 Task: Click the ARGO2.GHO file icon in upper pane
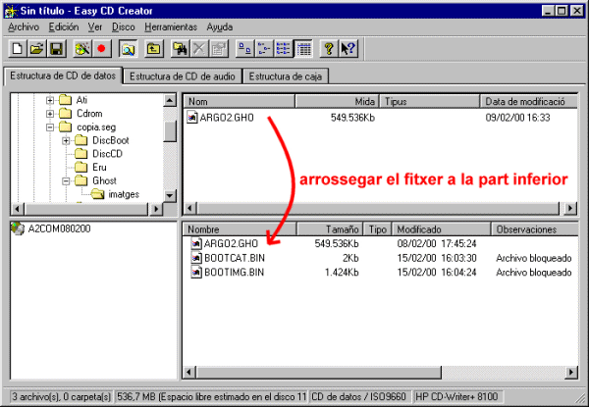(192, 118)
